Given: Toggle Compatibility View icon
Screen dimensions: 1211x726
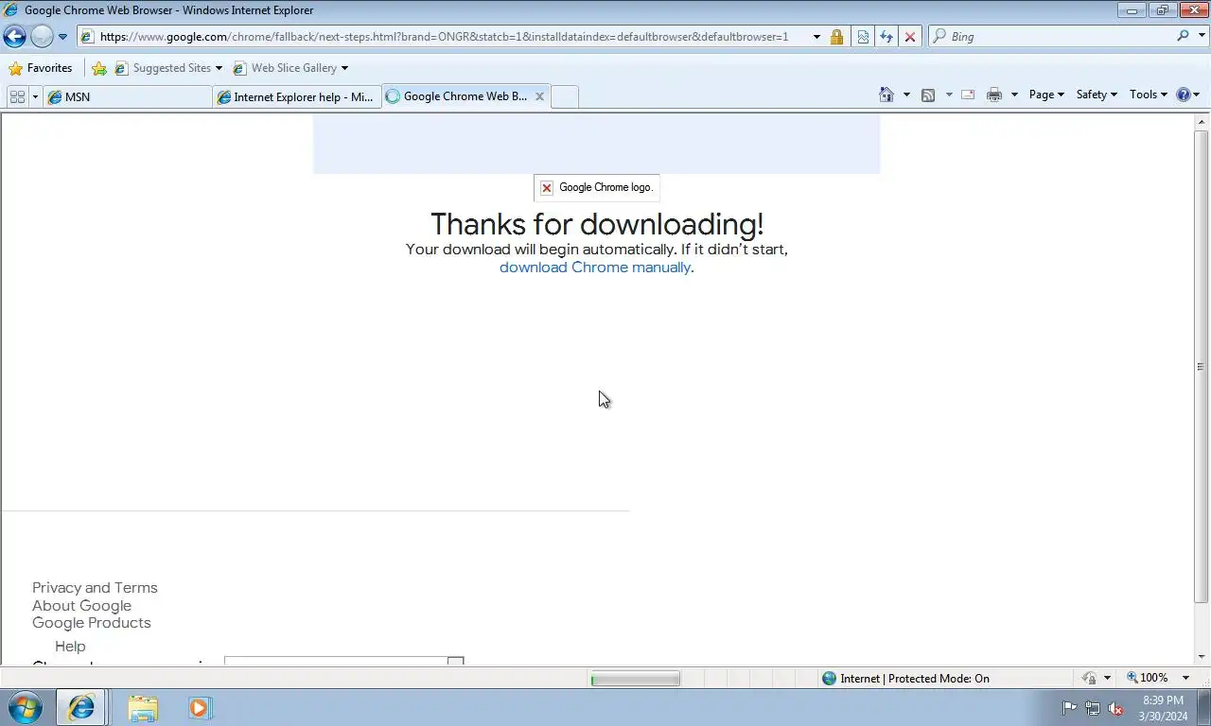Looking at the screenshot, I should [x=863, y=37].
